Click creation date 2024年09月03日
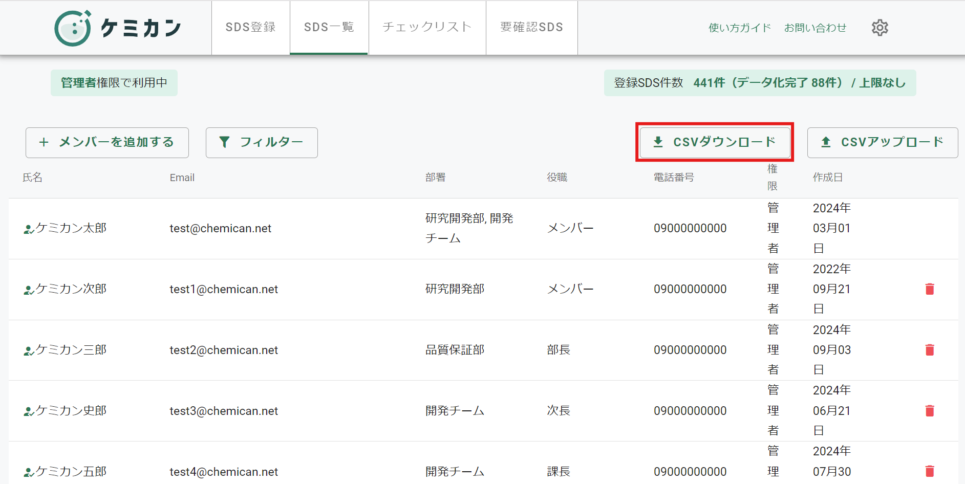 832,350
